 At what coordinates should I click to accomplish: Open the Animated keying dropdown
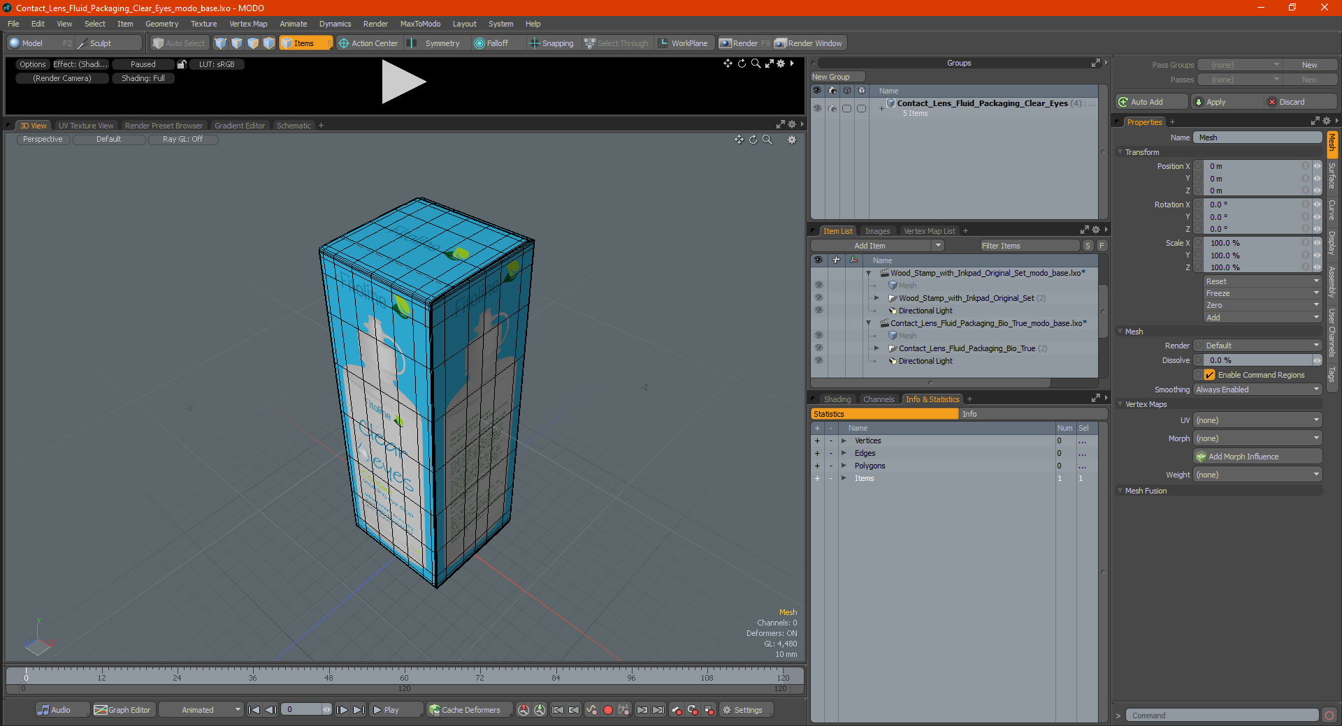click(201, 710)
